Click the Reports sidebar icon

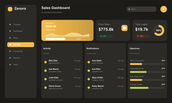click(x=10, y=58)
